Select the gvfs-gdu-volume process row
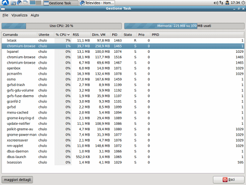Screen dimensions: 246x185 click(123, 90)
